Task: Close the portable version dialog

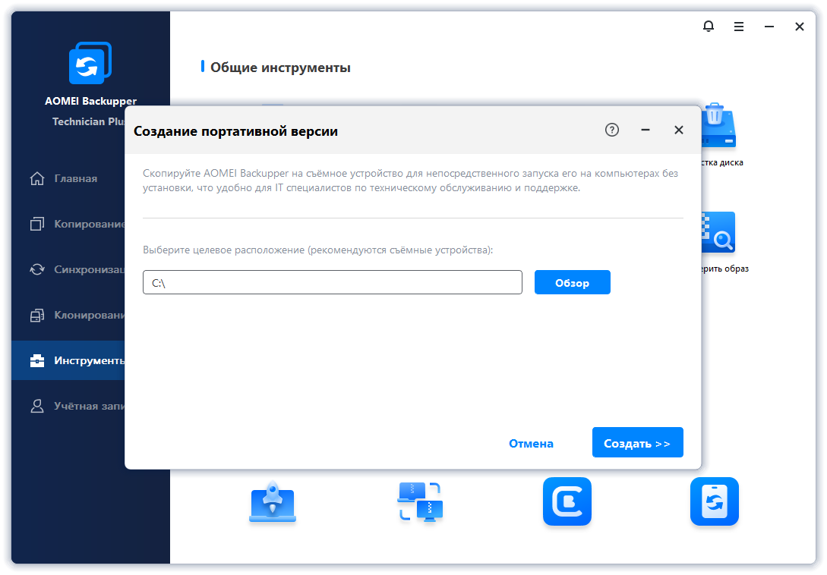Action: (679, 130)
